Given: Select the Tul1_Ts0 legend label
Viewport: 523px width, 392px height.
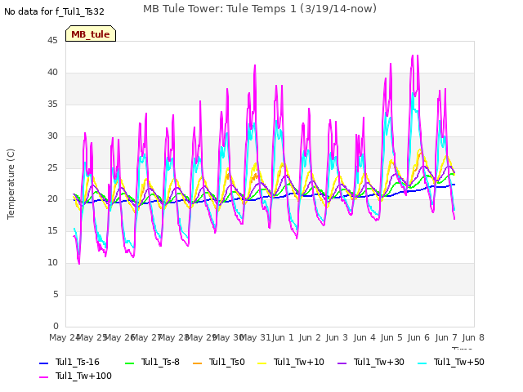Looking at the screenshot, I should pos(227,362).
